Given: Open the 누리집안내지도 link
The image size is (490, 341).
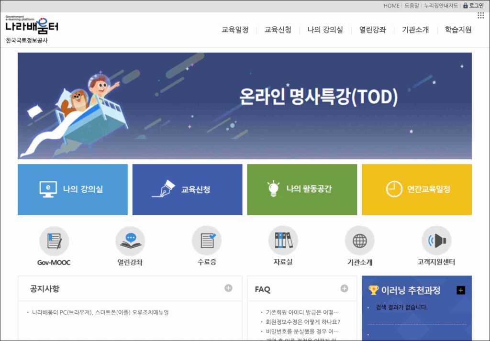Looking at the screenshot, I should (441, 6).
